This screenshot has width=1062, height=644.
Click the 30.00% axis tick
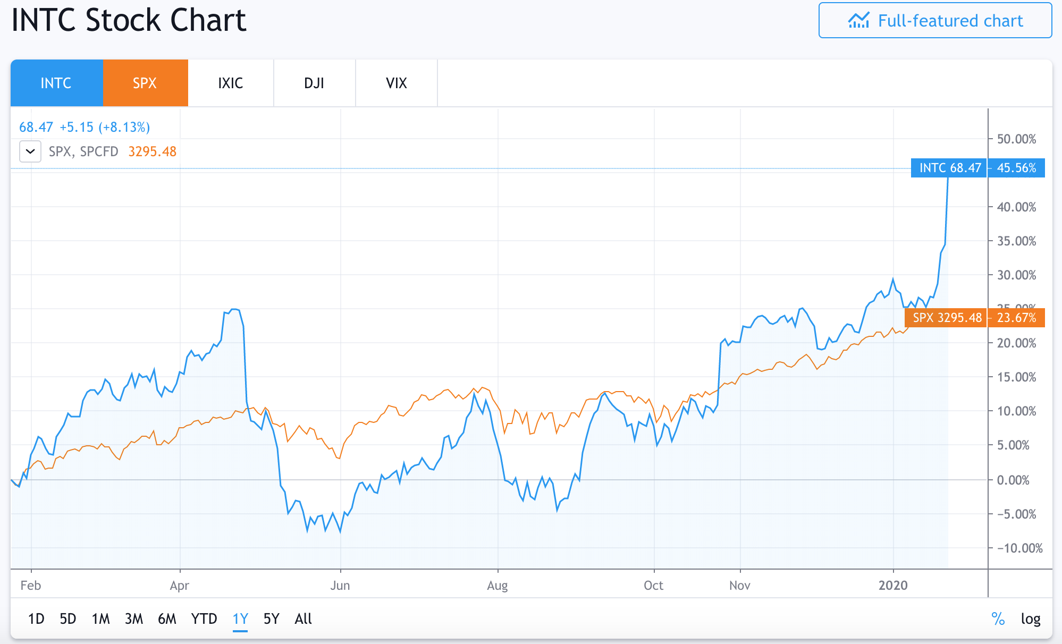(1016, 275)
